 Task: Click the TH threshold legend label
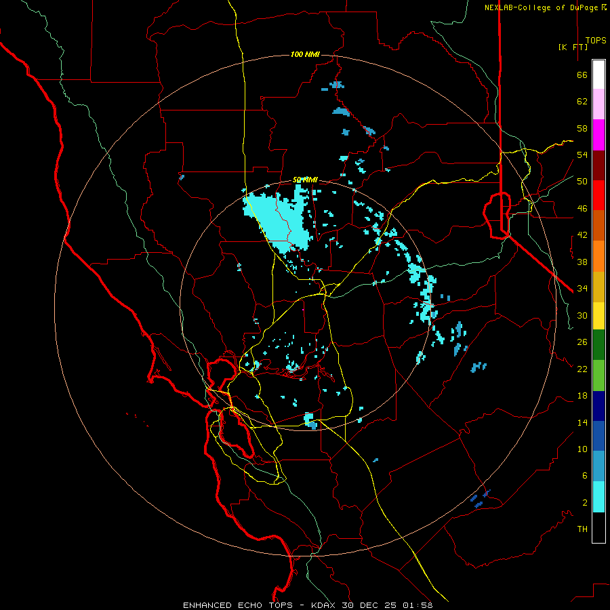(582, 529)
